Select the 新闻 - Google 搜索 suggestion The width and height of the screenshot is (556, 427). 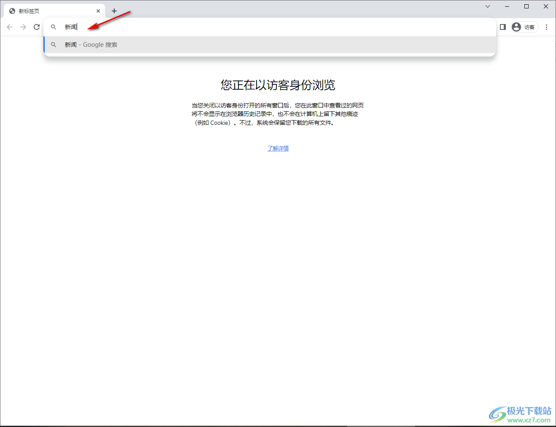[270, 45]
